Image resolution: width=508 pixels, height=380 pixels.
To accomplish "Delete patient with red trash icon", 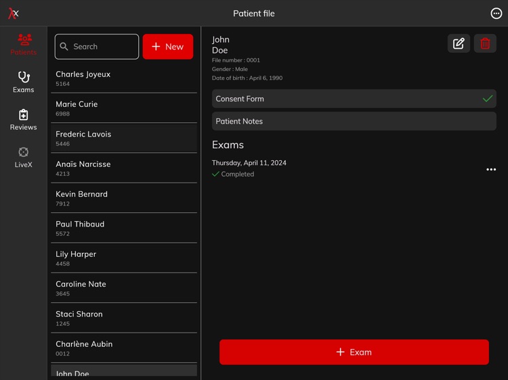I will [485, 43].
